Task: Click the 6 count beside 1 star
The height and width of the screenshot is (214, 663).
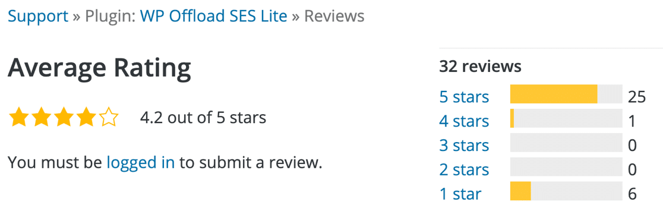Action: [633, 194]
